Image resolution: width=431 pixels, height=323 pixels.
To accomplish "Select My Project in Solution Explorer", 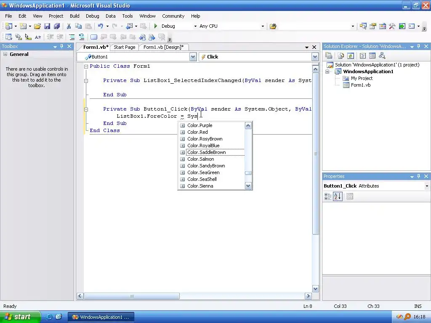I will [x=362, y=78].
